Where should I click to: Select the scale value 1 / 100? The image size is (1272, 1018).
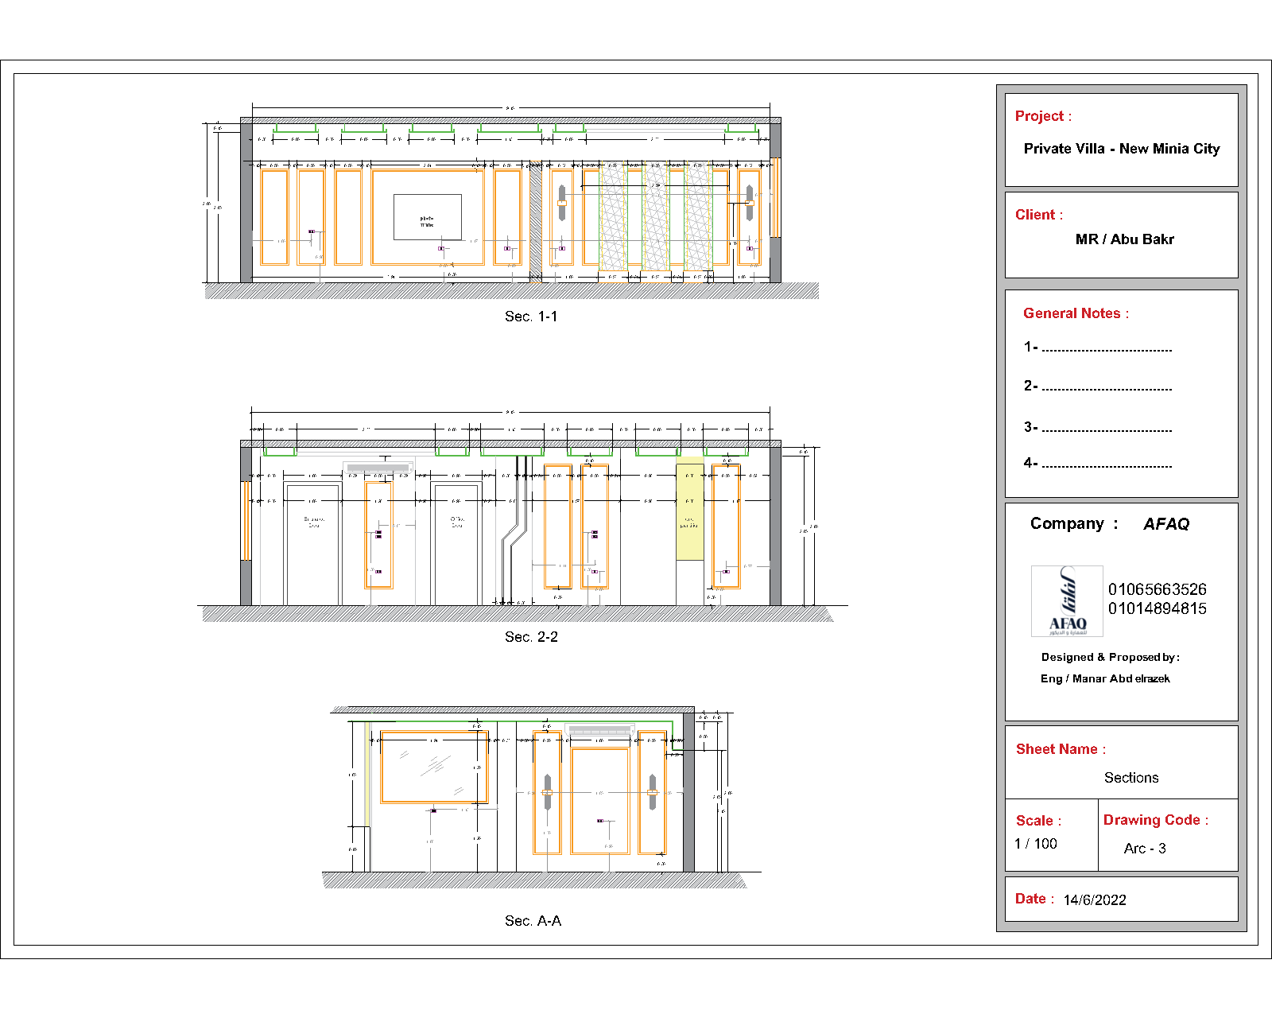pyautogui.click(x=1036, y=844)
